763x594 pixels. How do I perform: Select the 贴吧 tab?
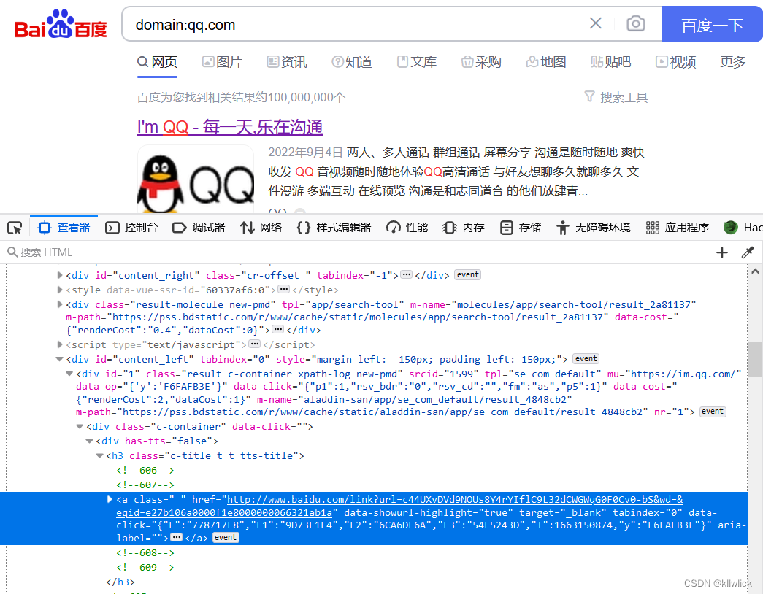pyautogui.click(x=610, y=62)
